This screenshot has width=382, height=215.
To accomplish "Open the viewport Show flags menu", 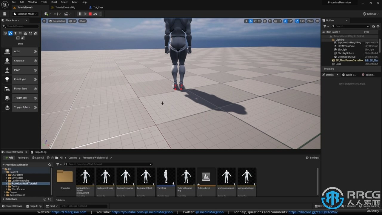I will 82,21.
